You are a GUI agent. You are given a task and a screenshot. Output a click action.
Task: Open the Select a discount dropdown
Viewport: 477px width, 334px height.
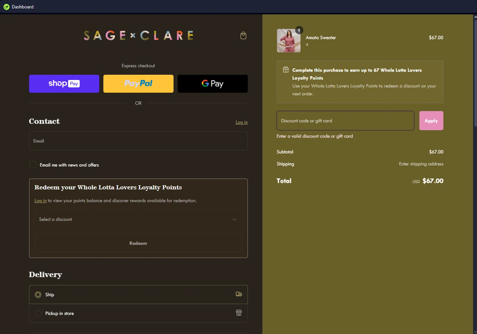point(138,219)
